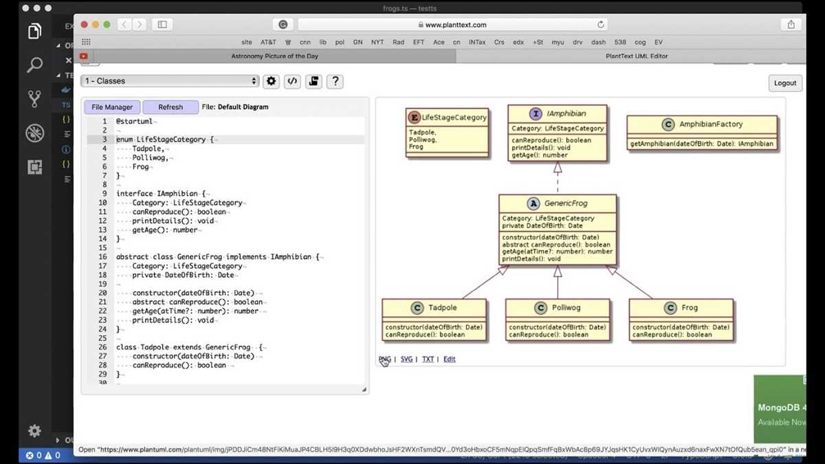Viewport: 825px width, 464px height.
Task: Open the Manage gear at sidebar bottom
Action: click(x=34, y=430)
